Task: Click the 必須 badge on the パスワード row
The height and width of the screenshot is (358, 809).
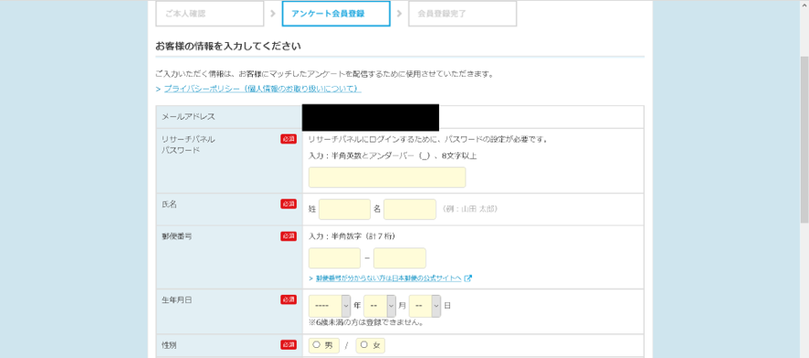Action: [289, 139]
